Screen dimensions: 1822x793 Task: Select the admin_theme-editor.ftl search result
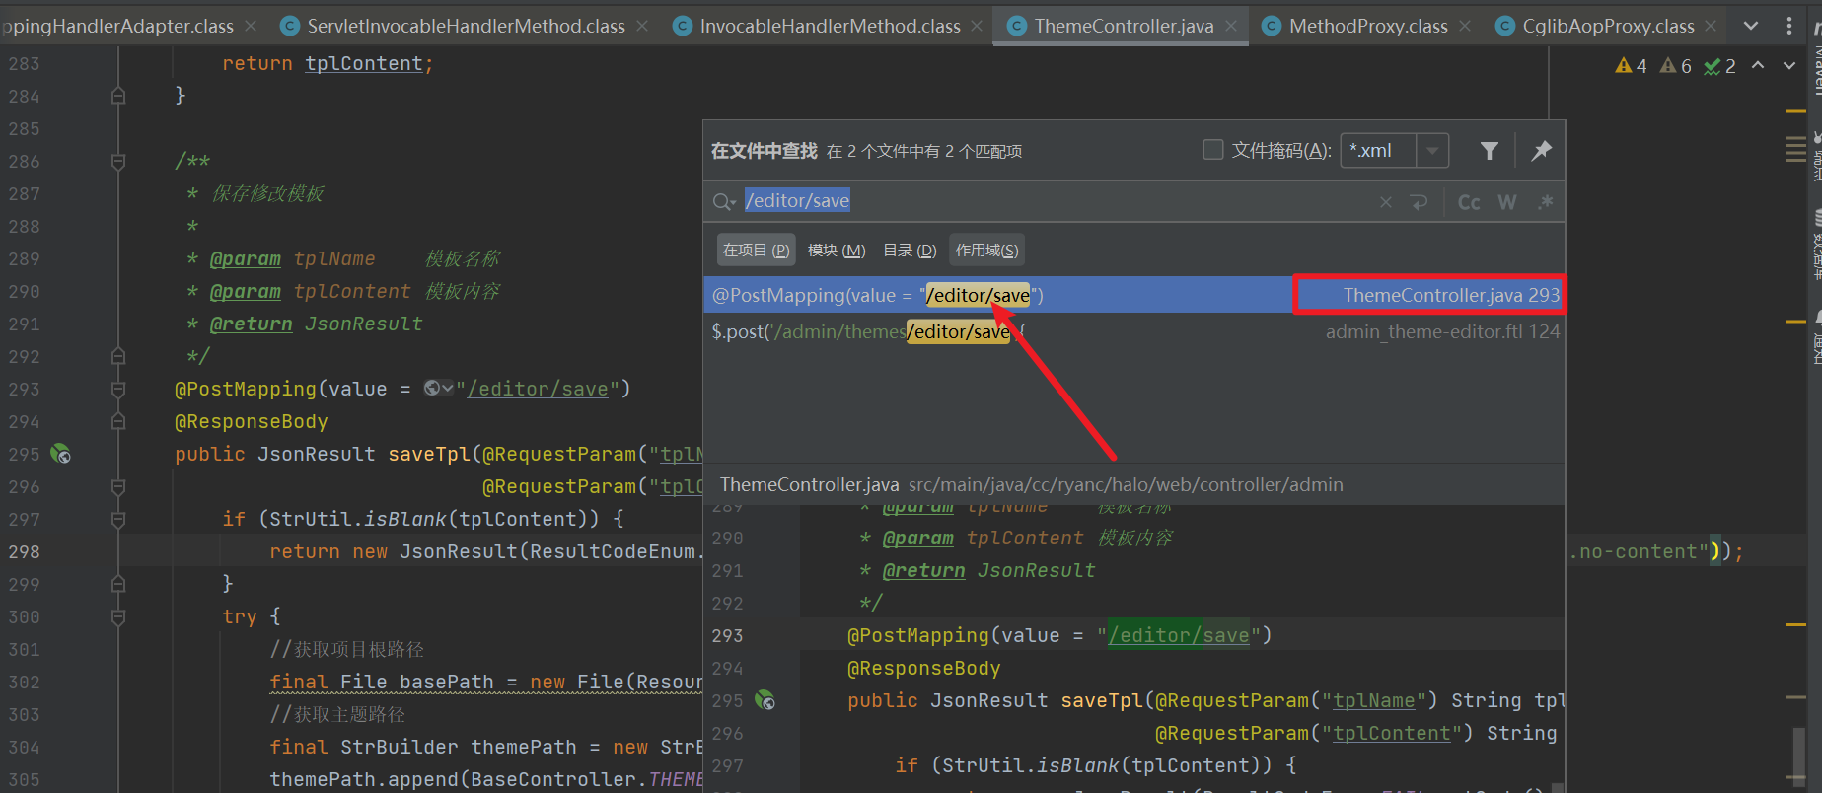coord(1132,332)
